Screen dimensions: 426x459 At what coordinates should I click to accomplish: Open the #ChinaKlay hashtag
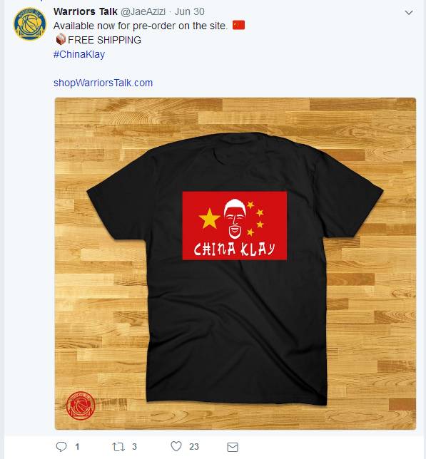click(x=79, y=54)
